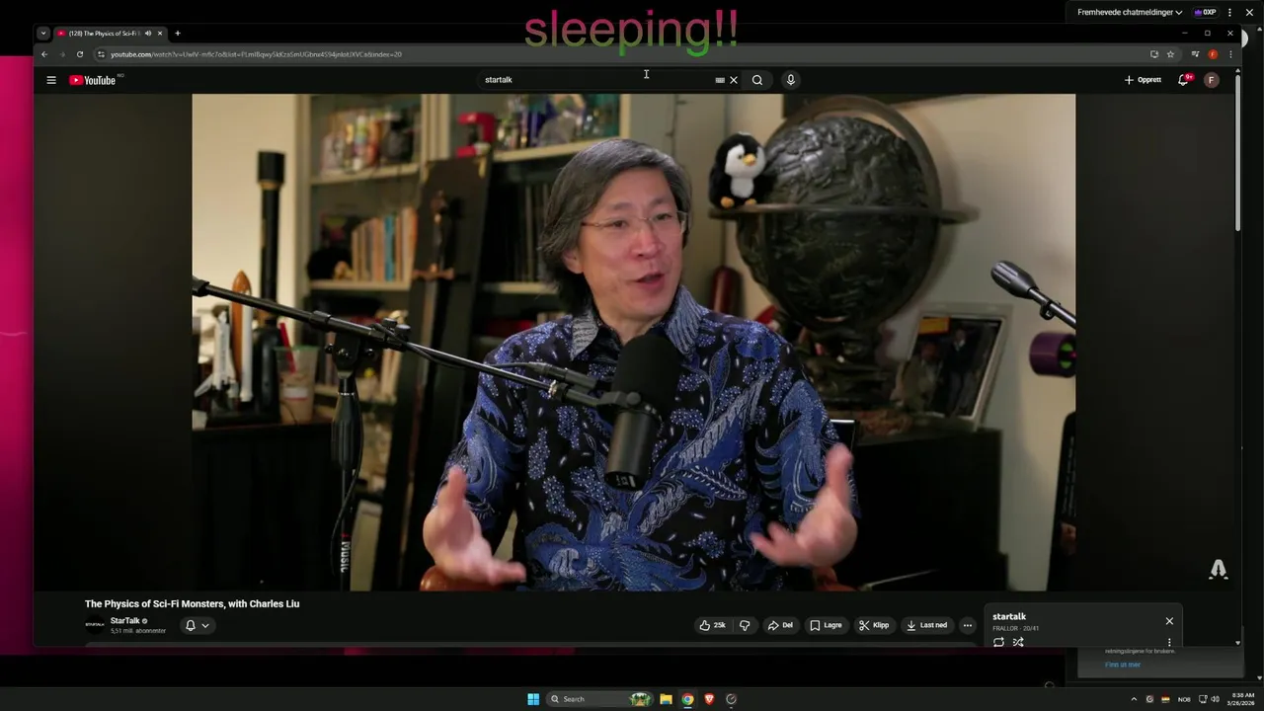This screenshot has width=1264, height=711.
Task: Toggle the subscription notification bell
Action: [x=197, y=625]
